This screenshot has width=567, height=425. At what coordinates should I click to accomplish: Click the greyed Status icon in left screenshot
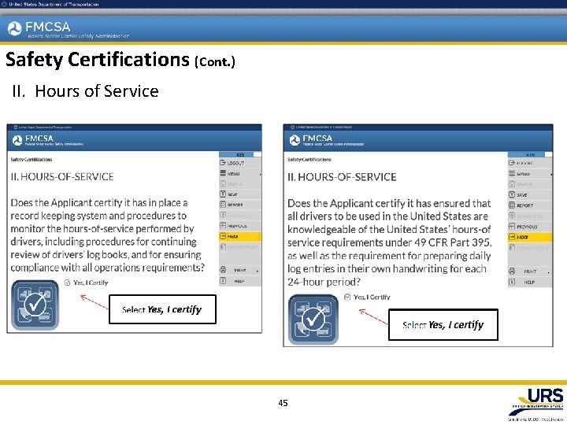pyautogui.click(x=223, y=183)
